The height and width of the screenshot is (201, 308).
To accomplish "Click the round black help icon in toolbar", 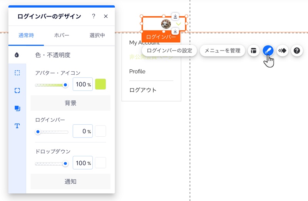I will pos(297,51).
